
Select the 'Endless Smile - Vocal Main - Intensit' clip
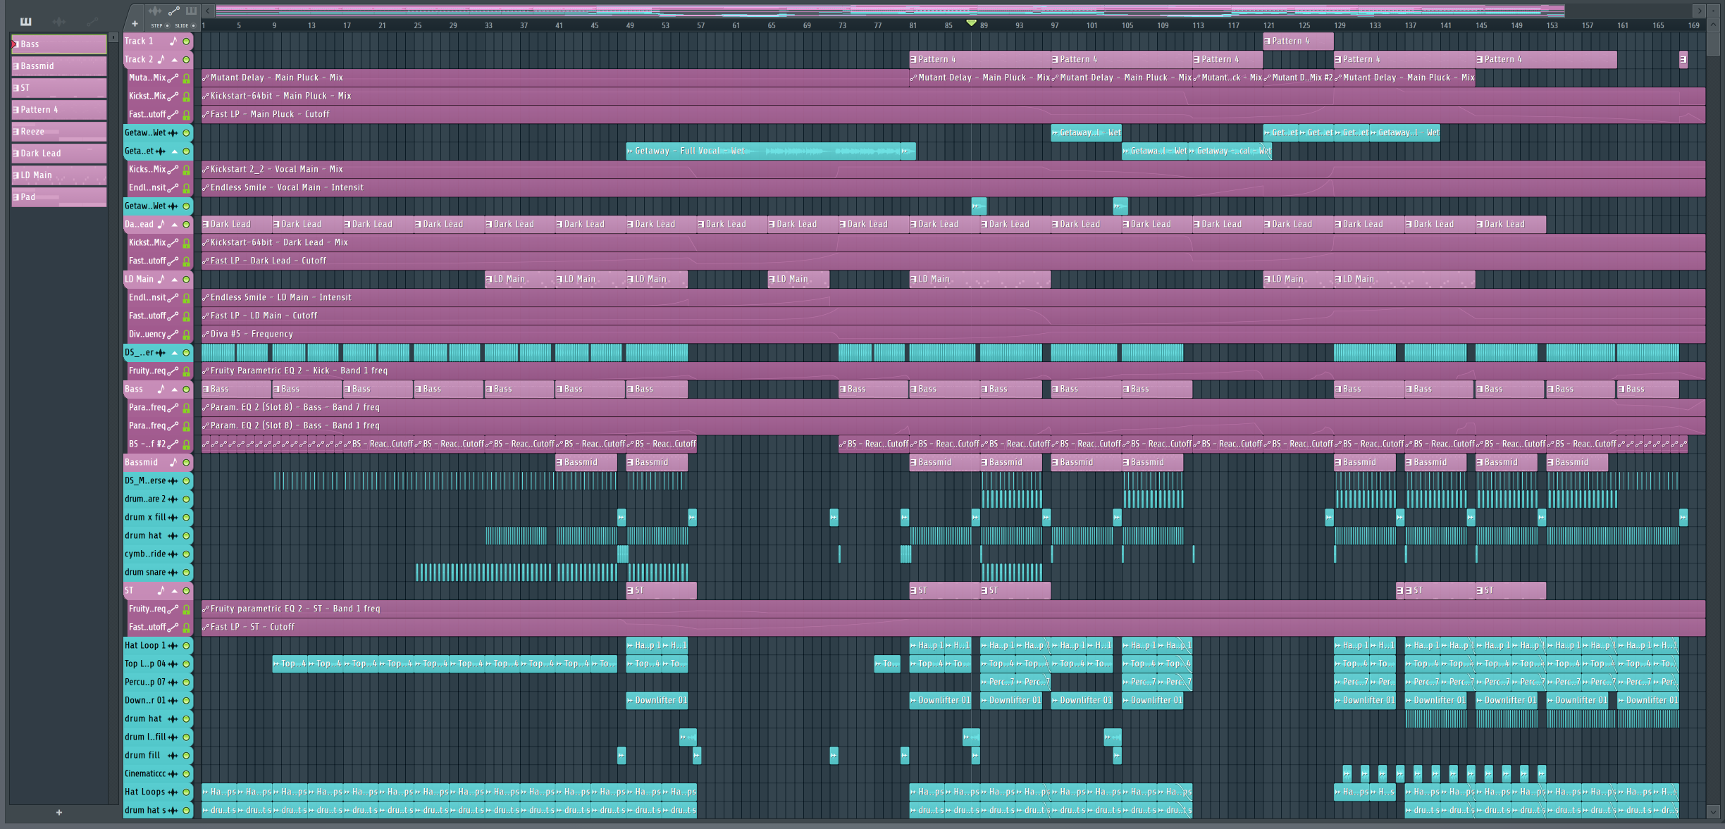point(953,187)
